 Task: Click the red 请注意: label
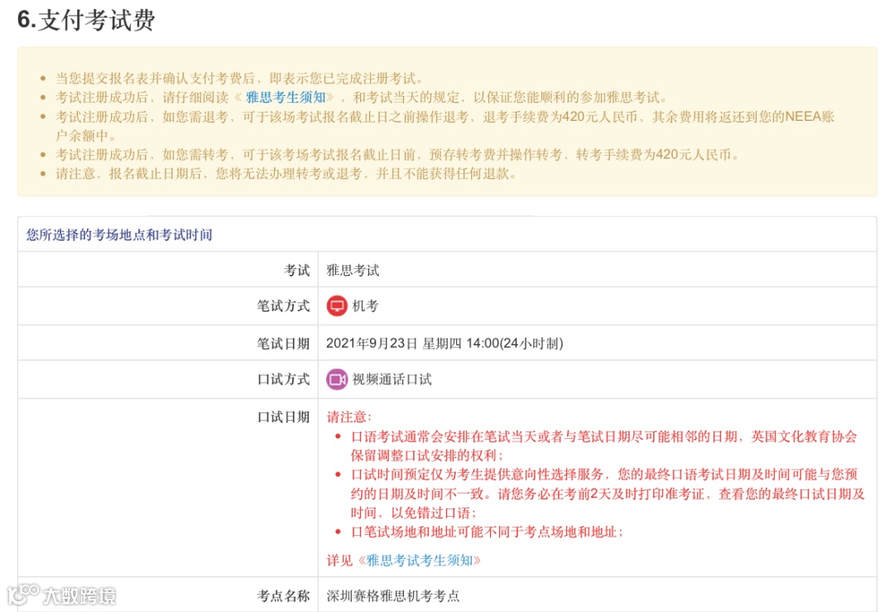coord(349,417)
